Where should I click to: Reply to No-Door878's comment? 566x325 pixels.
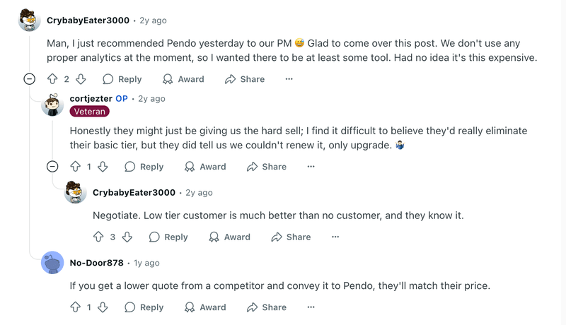pyautogui.click(x=144, y=307)
